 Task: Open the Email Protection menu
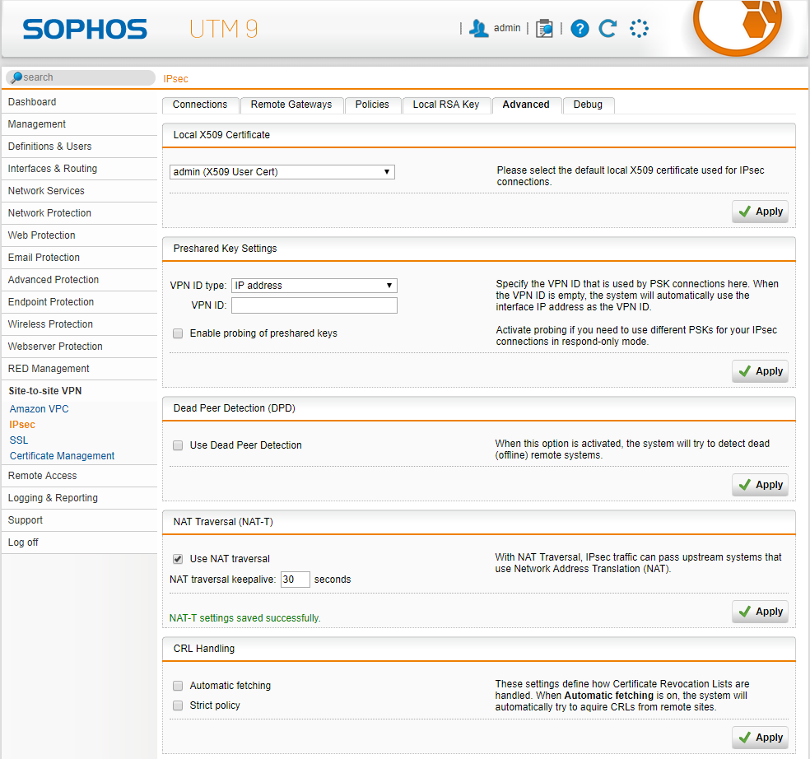pyautogui.click(x=80, y=258)
